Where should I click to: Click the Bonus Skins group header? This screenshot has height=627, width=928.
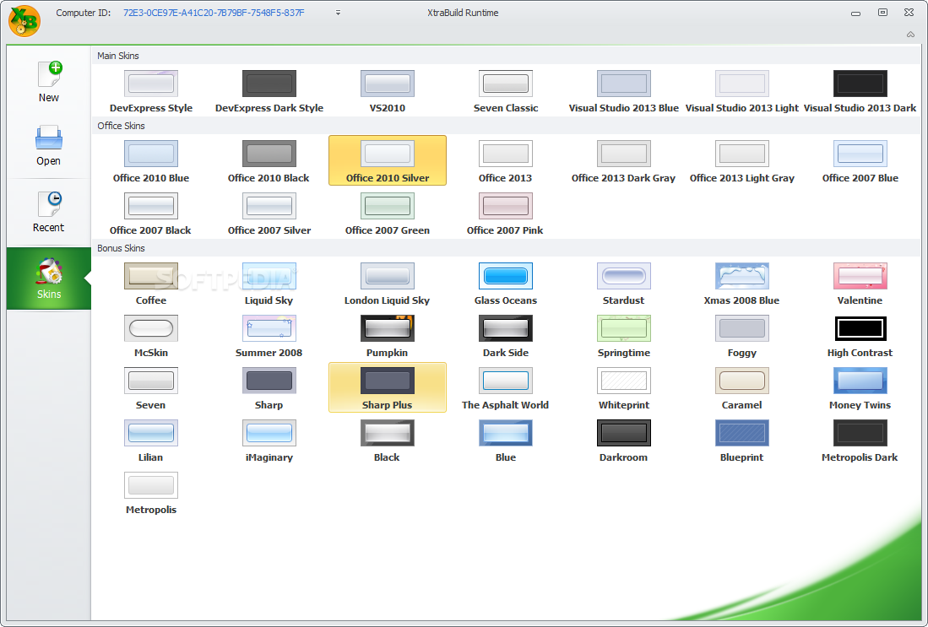click(x=506, y=248)
